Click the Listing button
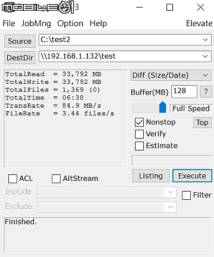 point(151,175)
